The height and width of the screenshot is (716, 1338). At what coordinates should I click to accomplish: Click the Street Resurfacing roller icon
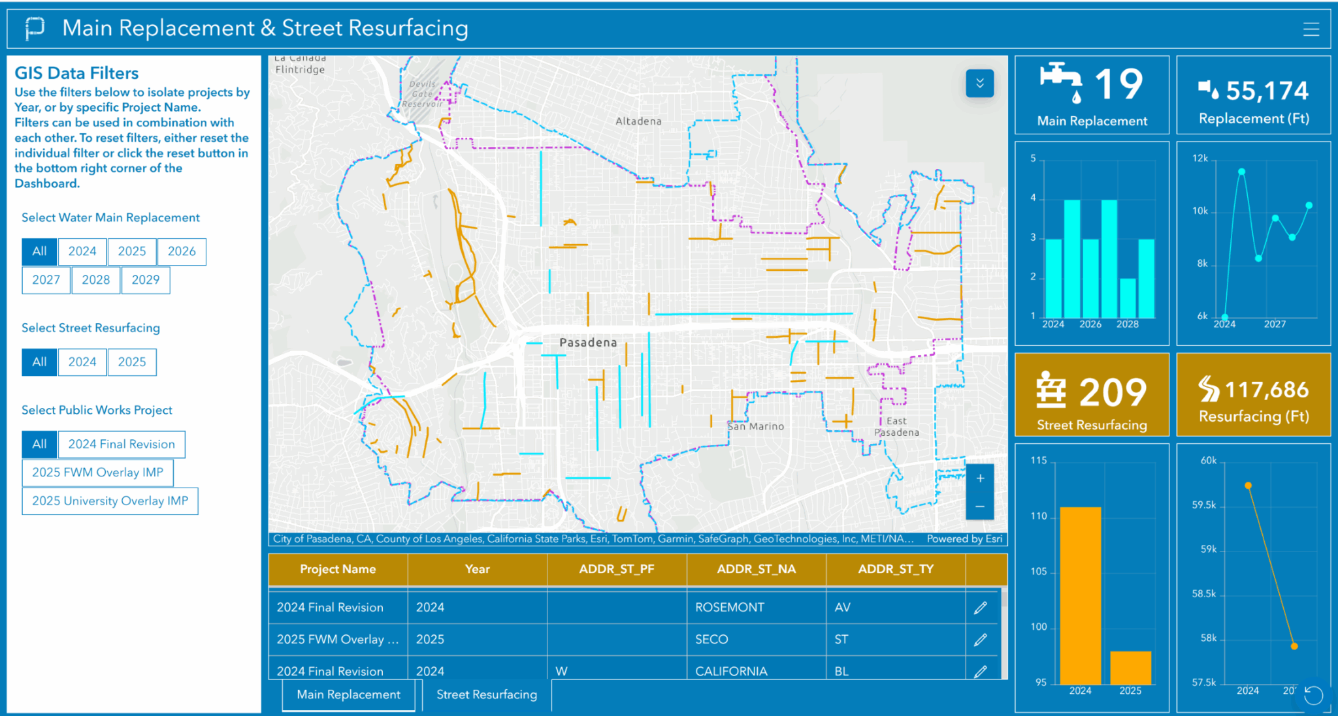click(x=1051, y=390)
